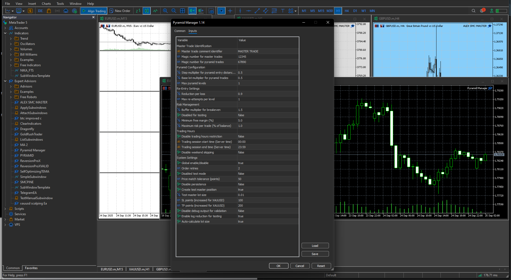Open the New Order dialog
This screenshot has height=280, width=511.
click(x=120, y=11)
